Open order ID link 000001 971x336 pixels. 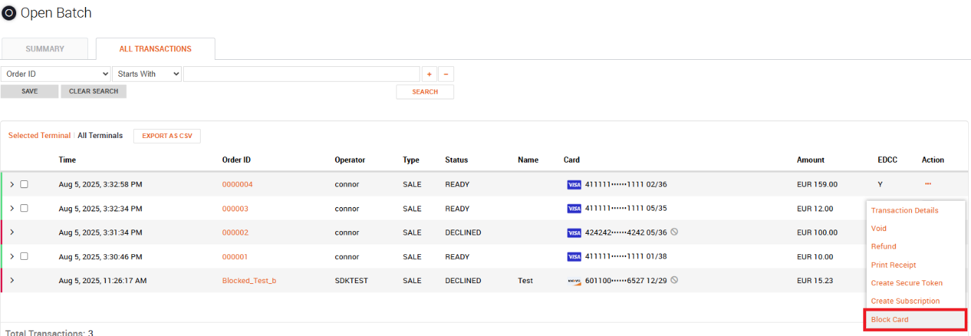tap(235, 256)
